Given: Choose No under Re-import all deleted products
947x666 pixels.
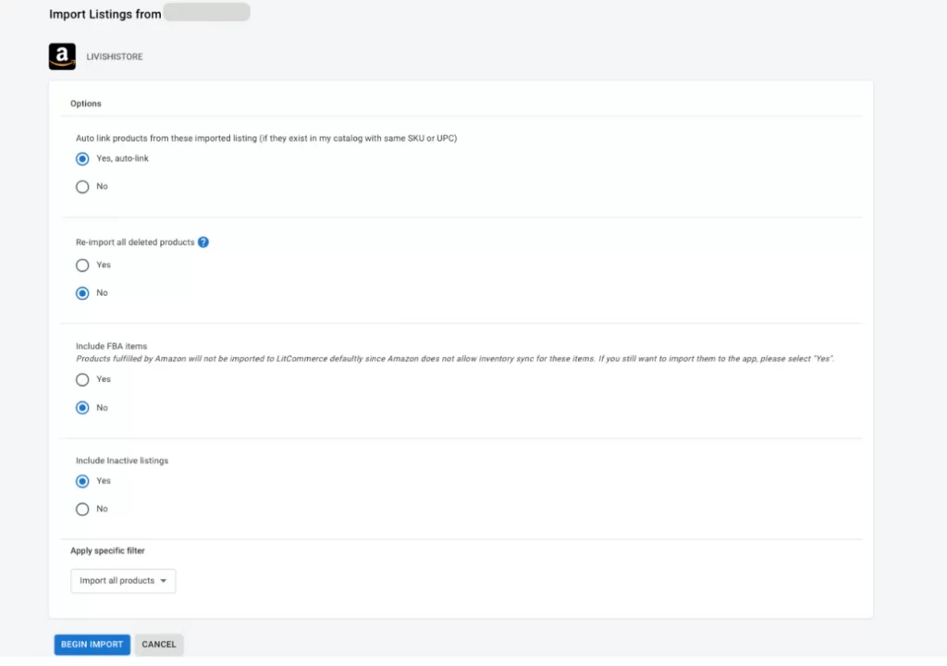Looking at the screenshot, I should pyautogui.click(x=83, y=292).
